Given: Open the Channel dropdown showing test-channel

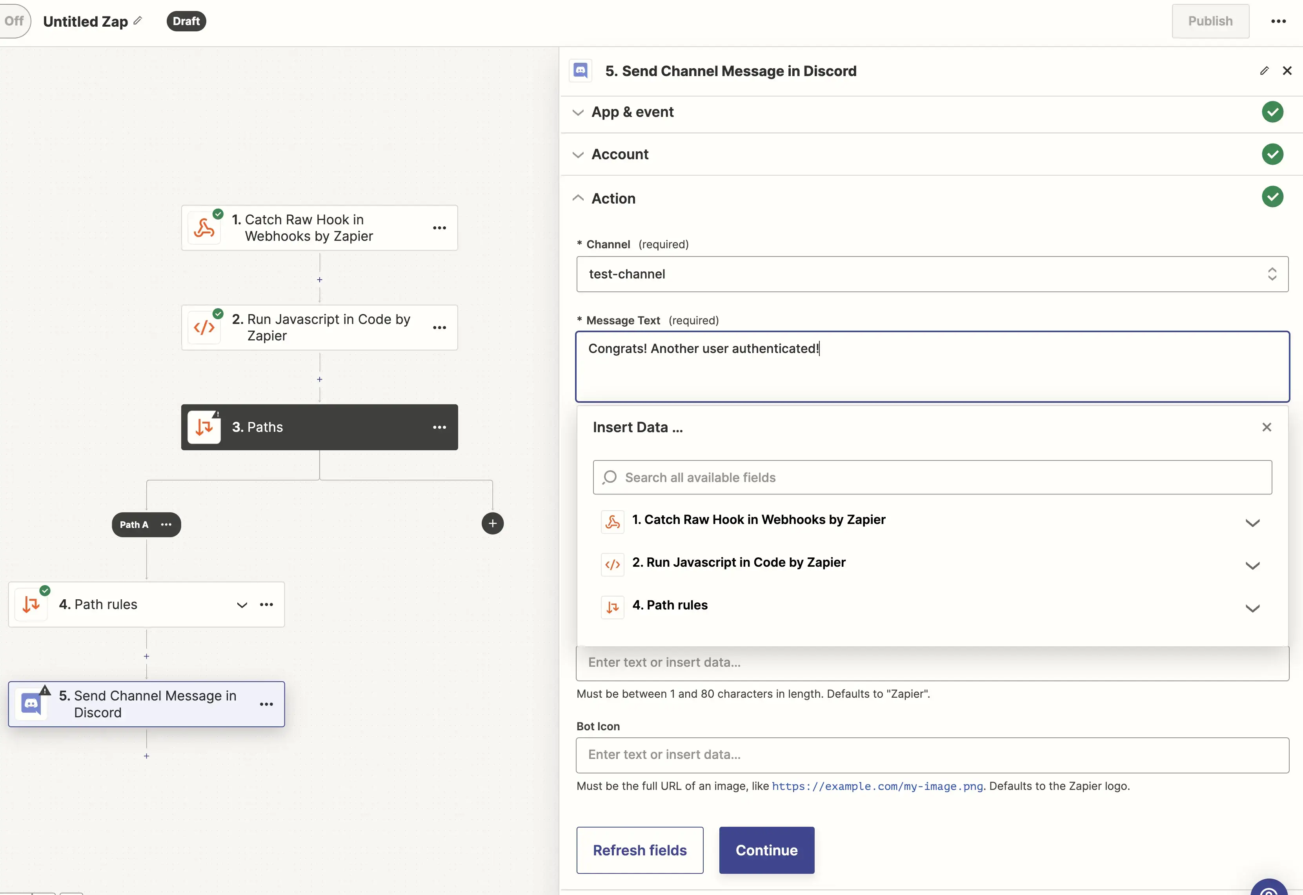Looking at the screenshot, I should tap(932, 274).
